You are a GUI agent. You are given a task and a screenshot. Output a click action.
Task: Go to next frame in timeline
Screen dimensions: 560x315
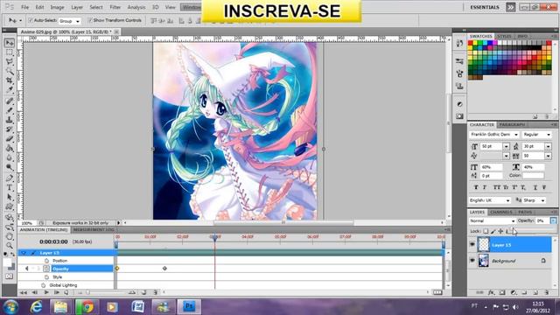(56, 292)
